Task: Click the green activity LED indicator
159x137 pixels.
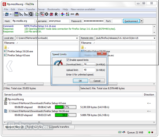Action: (149, 132)
